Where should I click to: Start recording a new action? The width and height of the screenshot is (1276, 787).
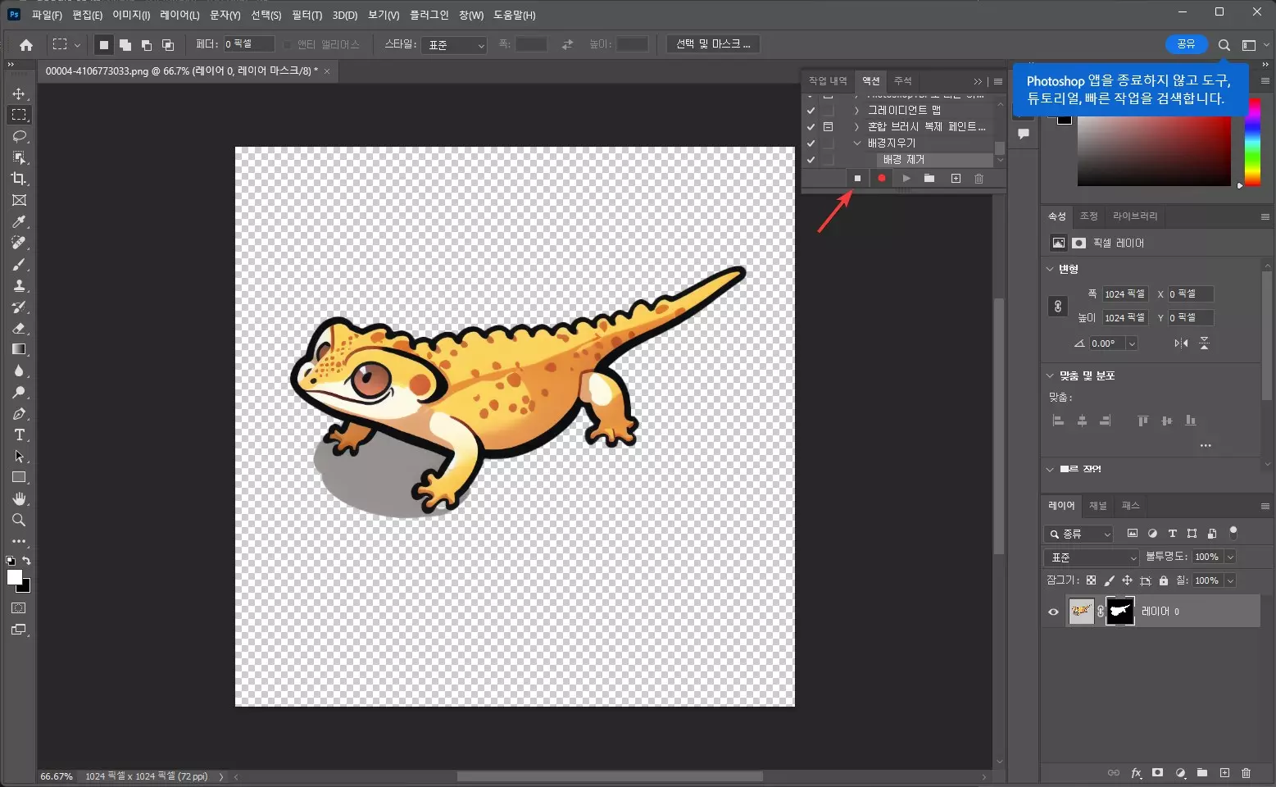tap(882, 178)
